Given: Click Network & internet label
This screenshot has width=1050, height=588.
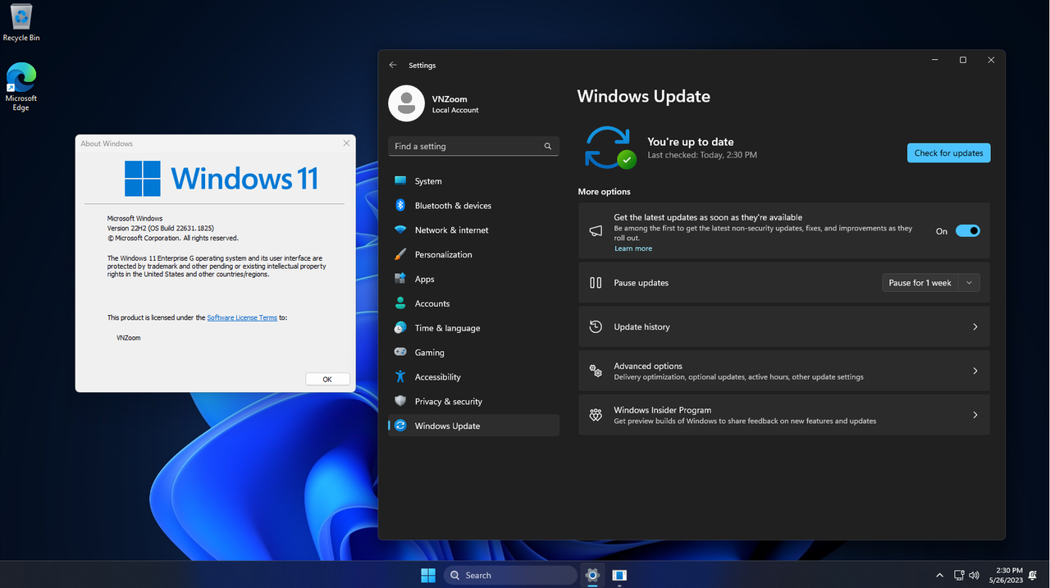Looking at the screenshot, I should pyautogui.click(x=451, y=230).
